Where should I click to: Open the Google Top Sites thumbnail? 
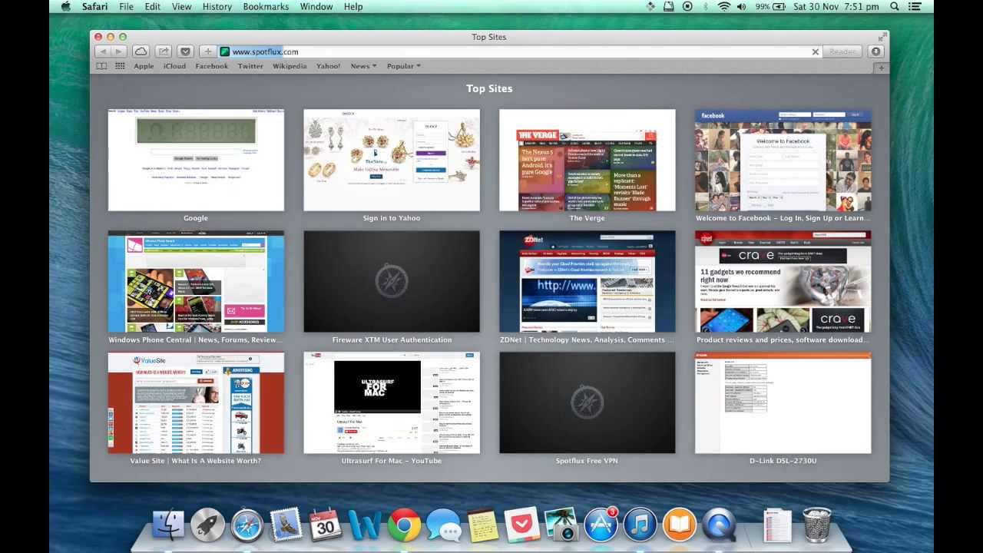click(196, 160)
